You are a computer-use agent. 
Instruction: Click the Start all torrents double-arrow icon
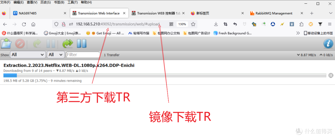click(68, 44)
